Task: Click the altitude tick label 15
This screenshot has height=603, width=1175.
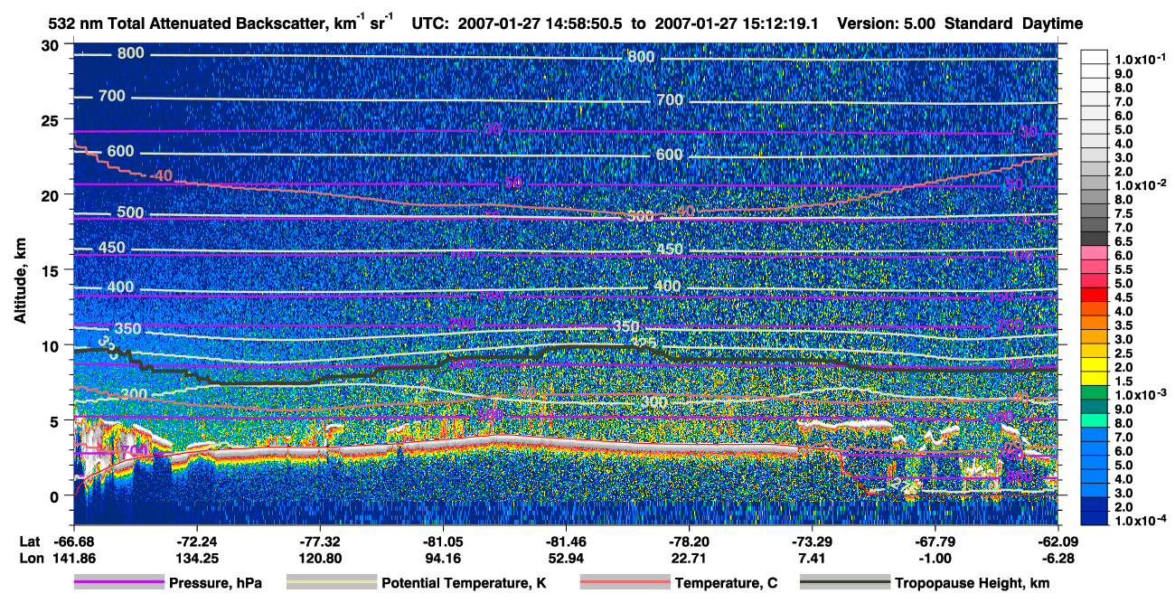Action: tap(52, 270)
